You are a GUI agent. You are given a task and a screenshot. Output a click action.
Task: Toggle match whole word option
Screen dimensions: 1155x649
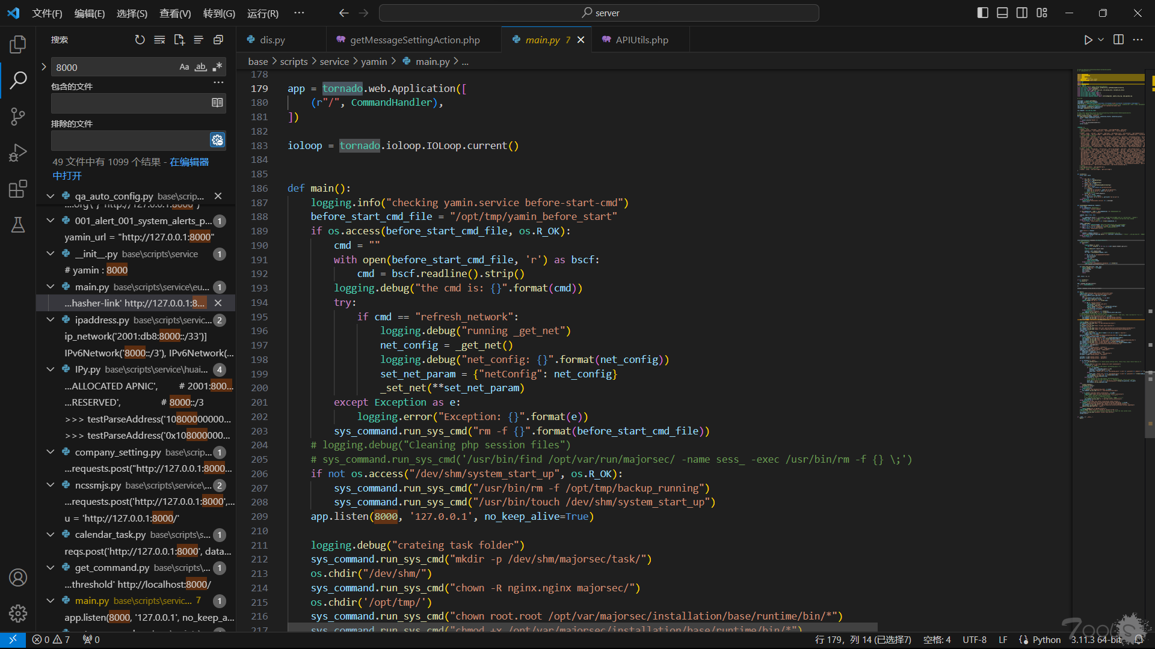(x=201, y=67)
